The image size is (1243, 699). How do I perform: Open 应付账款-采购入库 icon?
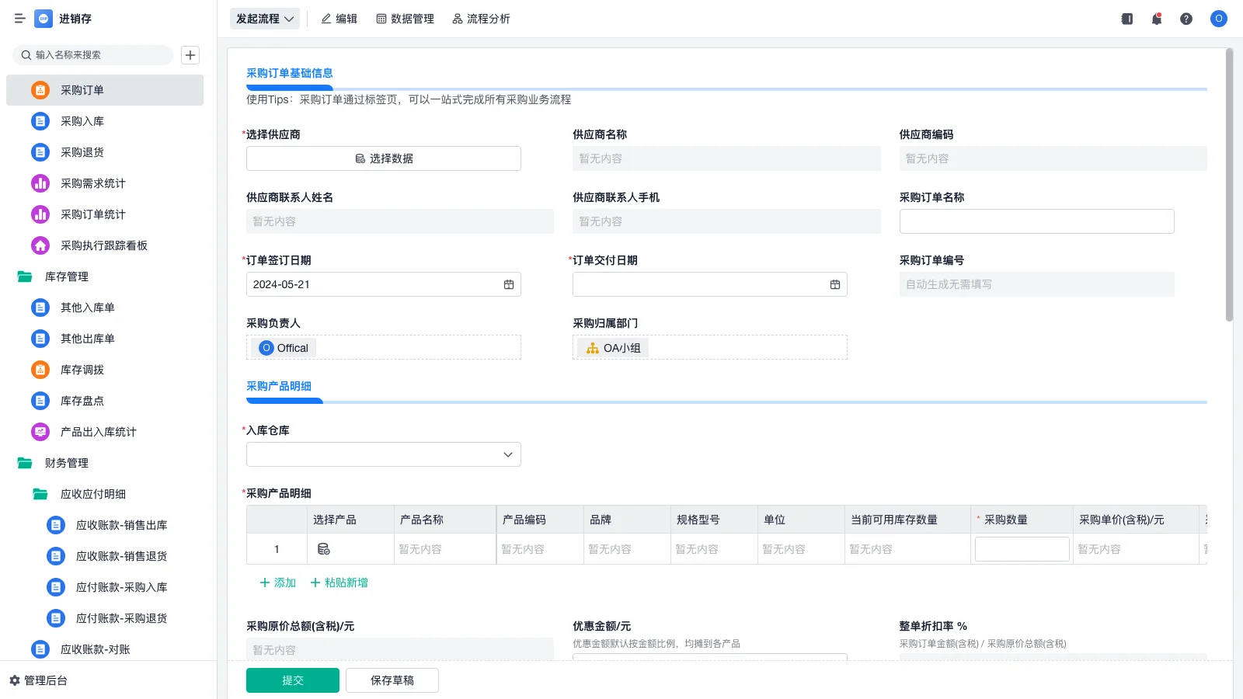56,587
